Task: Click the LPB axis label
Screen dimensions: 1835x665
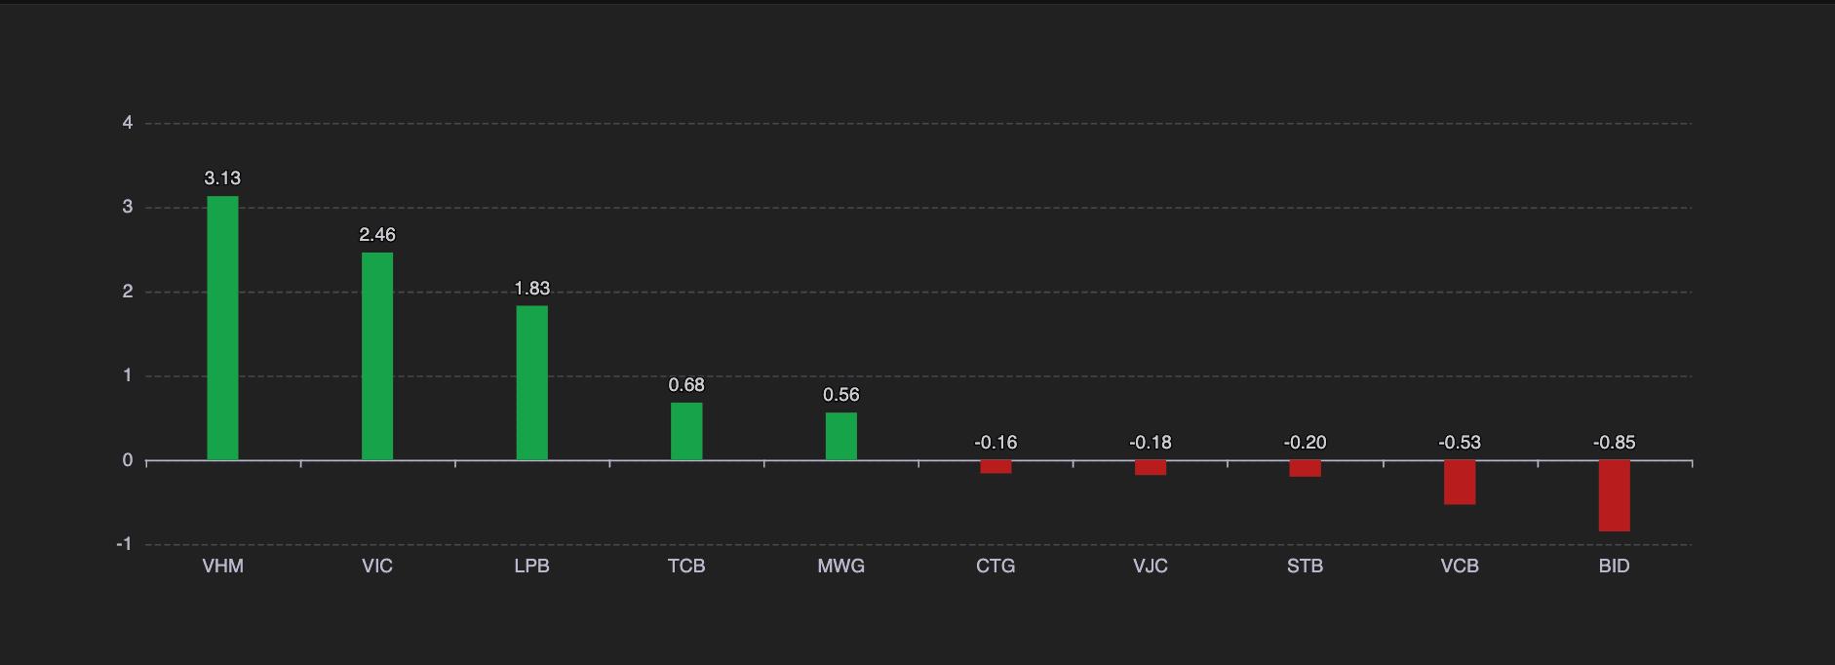Action: pyautogui.click(x=532, y=567)
